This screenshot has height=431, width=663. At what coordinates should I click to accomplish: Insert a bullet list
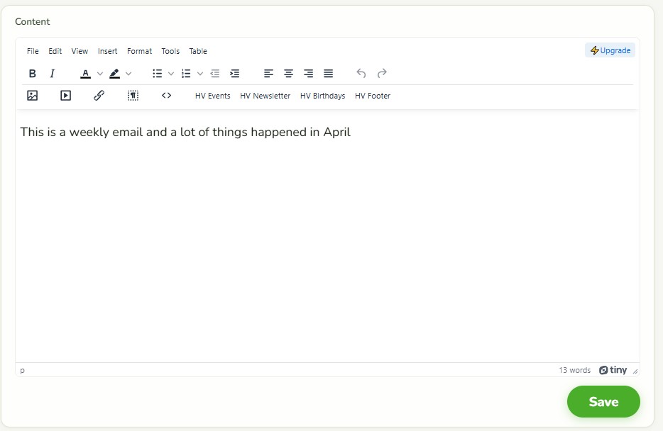point(158,74)
